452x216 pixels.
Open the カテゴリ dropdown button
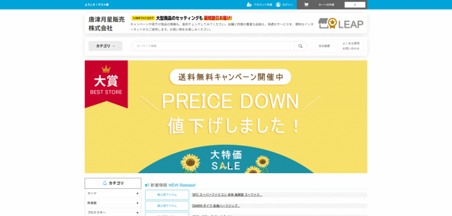(x=105, y=46)
